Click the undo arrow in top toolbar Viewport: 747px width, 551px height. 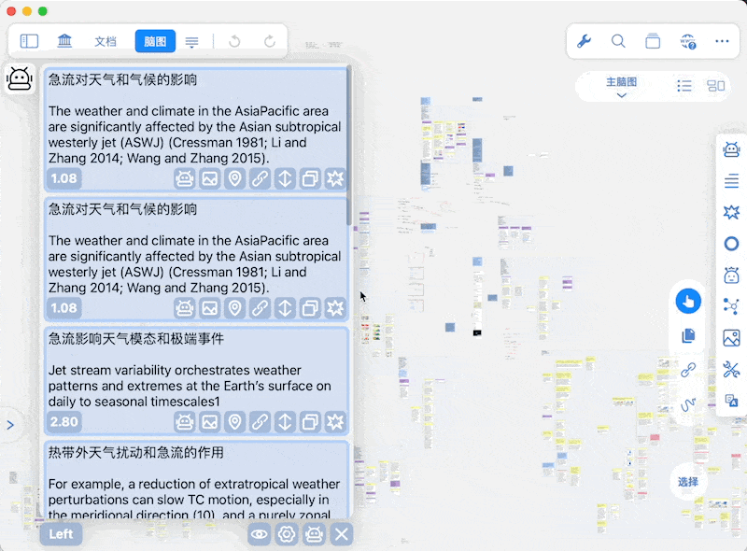click(x=234, y=41)
